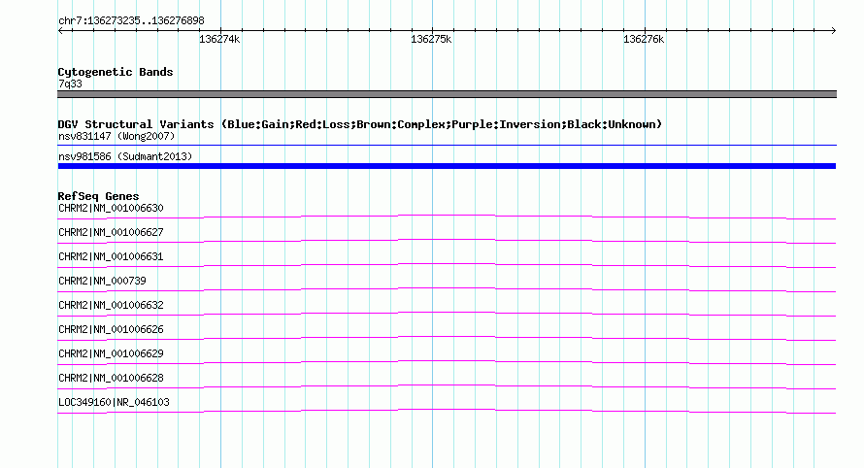The width and height of the screenshot is (864, 468).
Task: Select the Cytogenetic Bands track title
Action: click(116, 72)
